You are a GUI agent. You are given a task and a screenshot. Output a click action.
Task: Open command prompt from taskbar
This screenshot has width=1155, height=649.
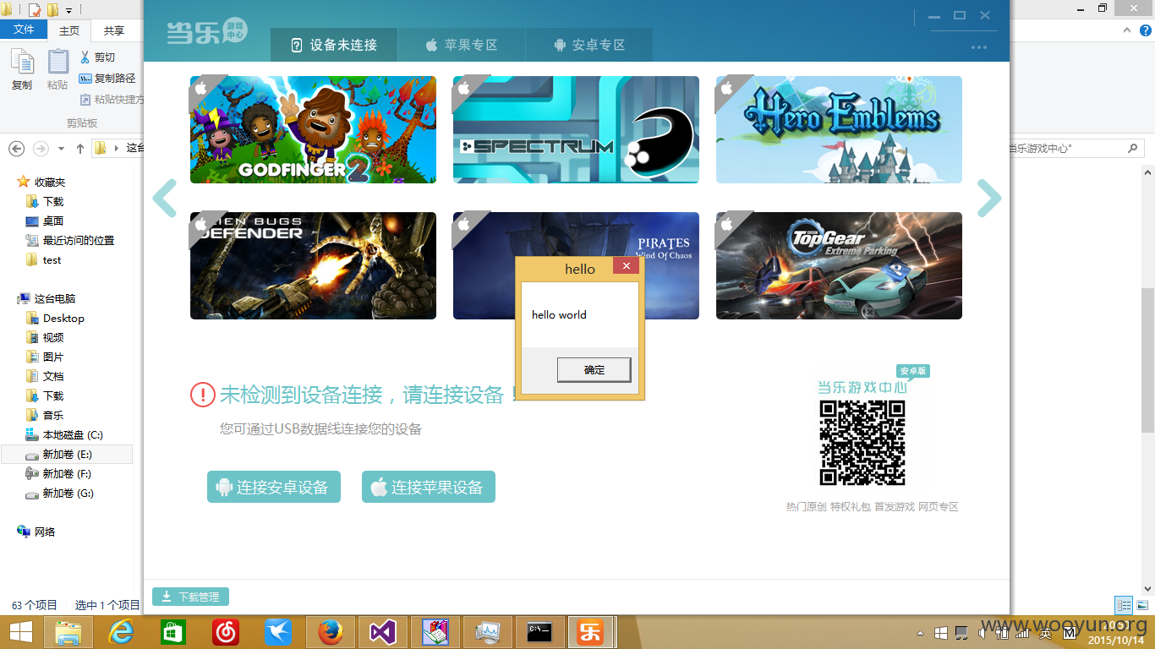539,632
